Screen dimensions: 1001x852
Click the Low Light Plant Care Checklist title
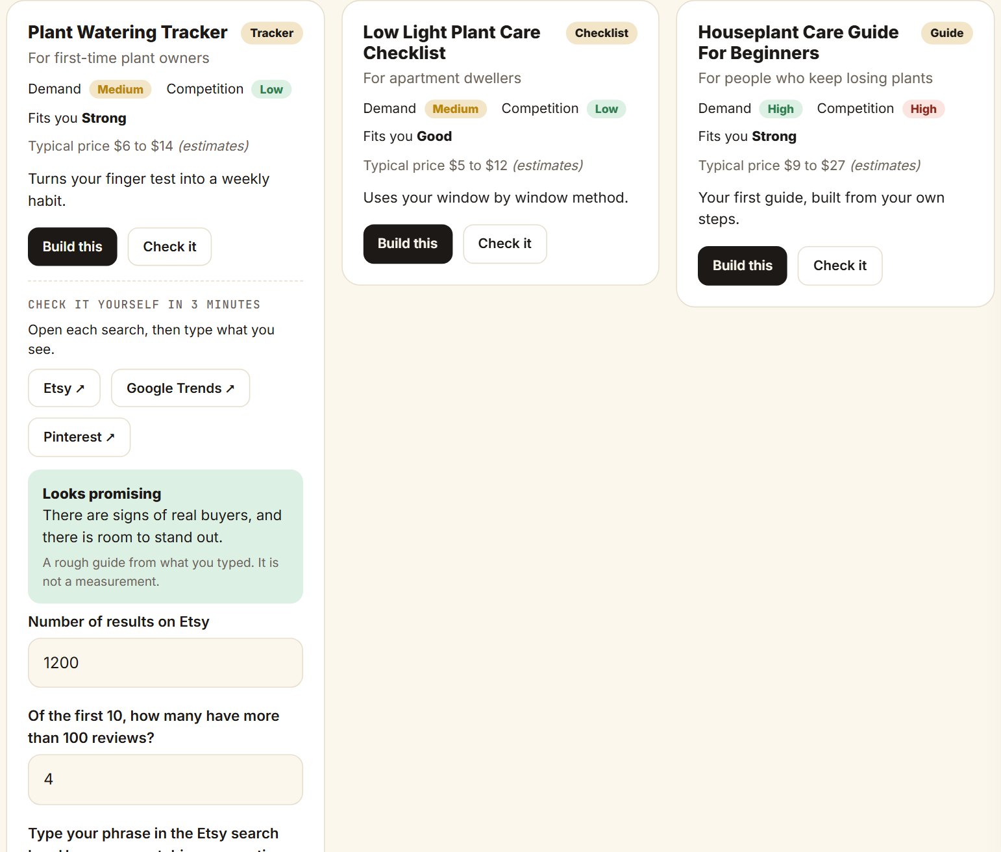click(452, 42)
